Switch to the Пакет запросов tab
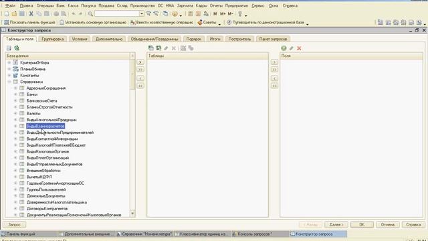Screen dimensions: 428x241 [273, 39]
